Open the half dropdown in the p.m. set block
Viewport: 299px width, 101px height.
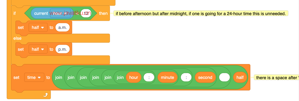click(38, 49)
